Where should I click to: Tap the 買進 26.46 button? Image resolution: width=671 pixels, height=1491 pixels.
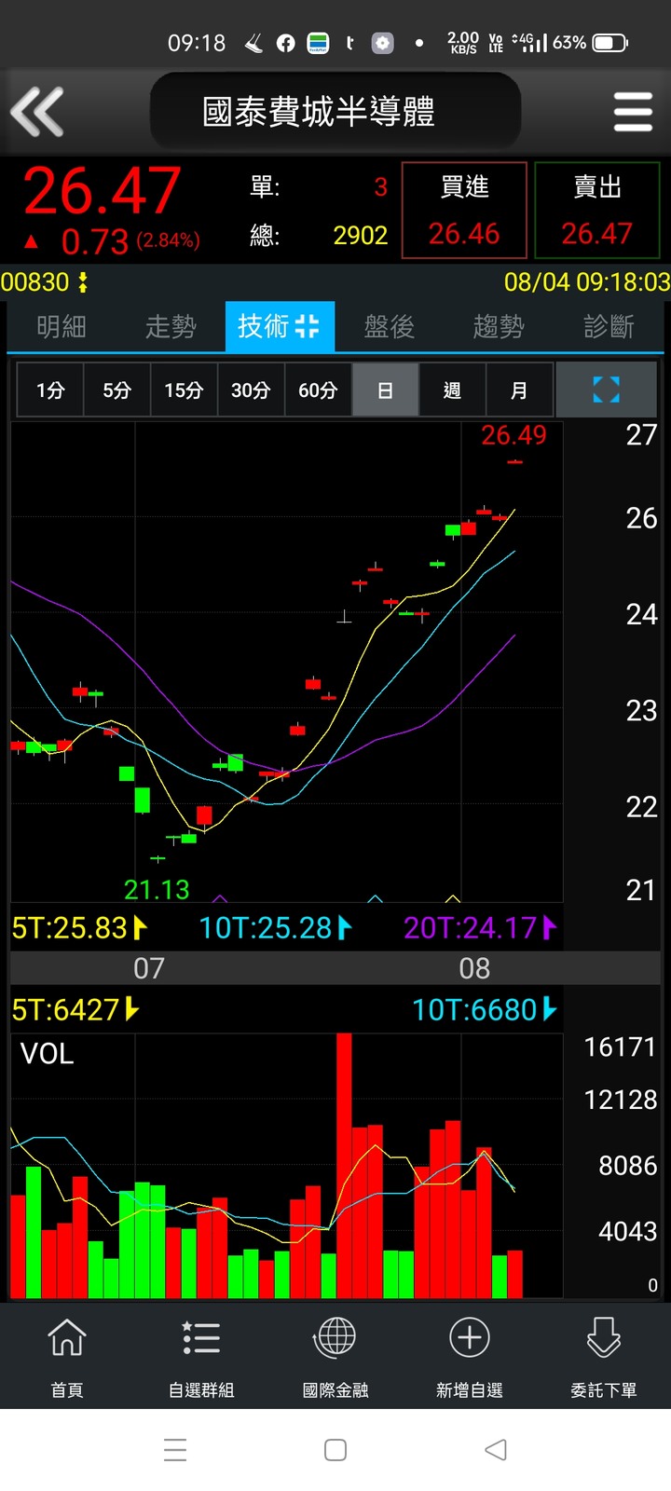464,211
